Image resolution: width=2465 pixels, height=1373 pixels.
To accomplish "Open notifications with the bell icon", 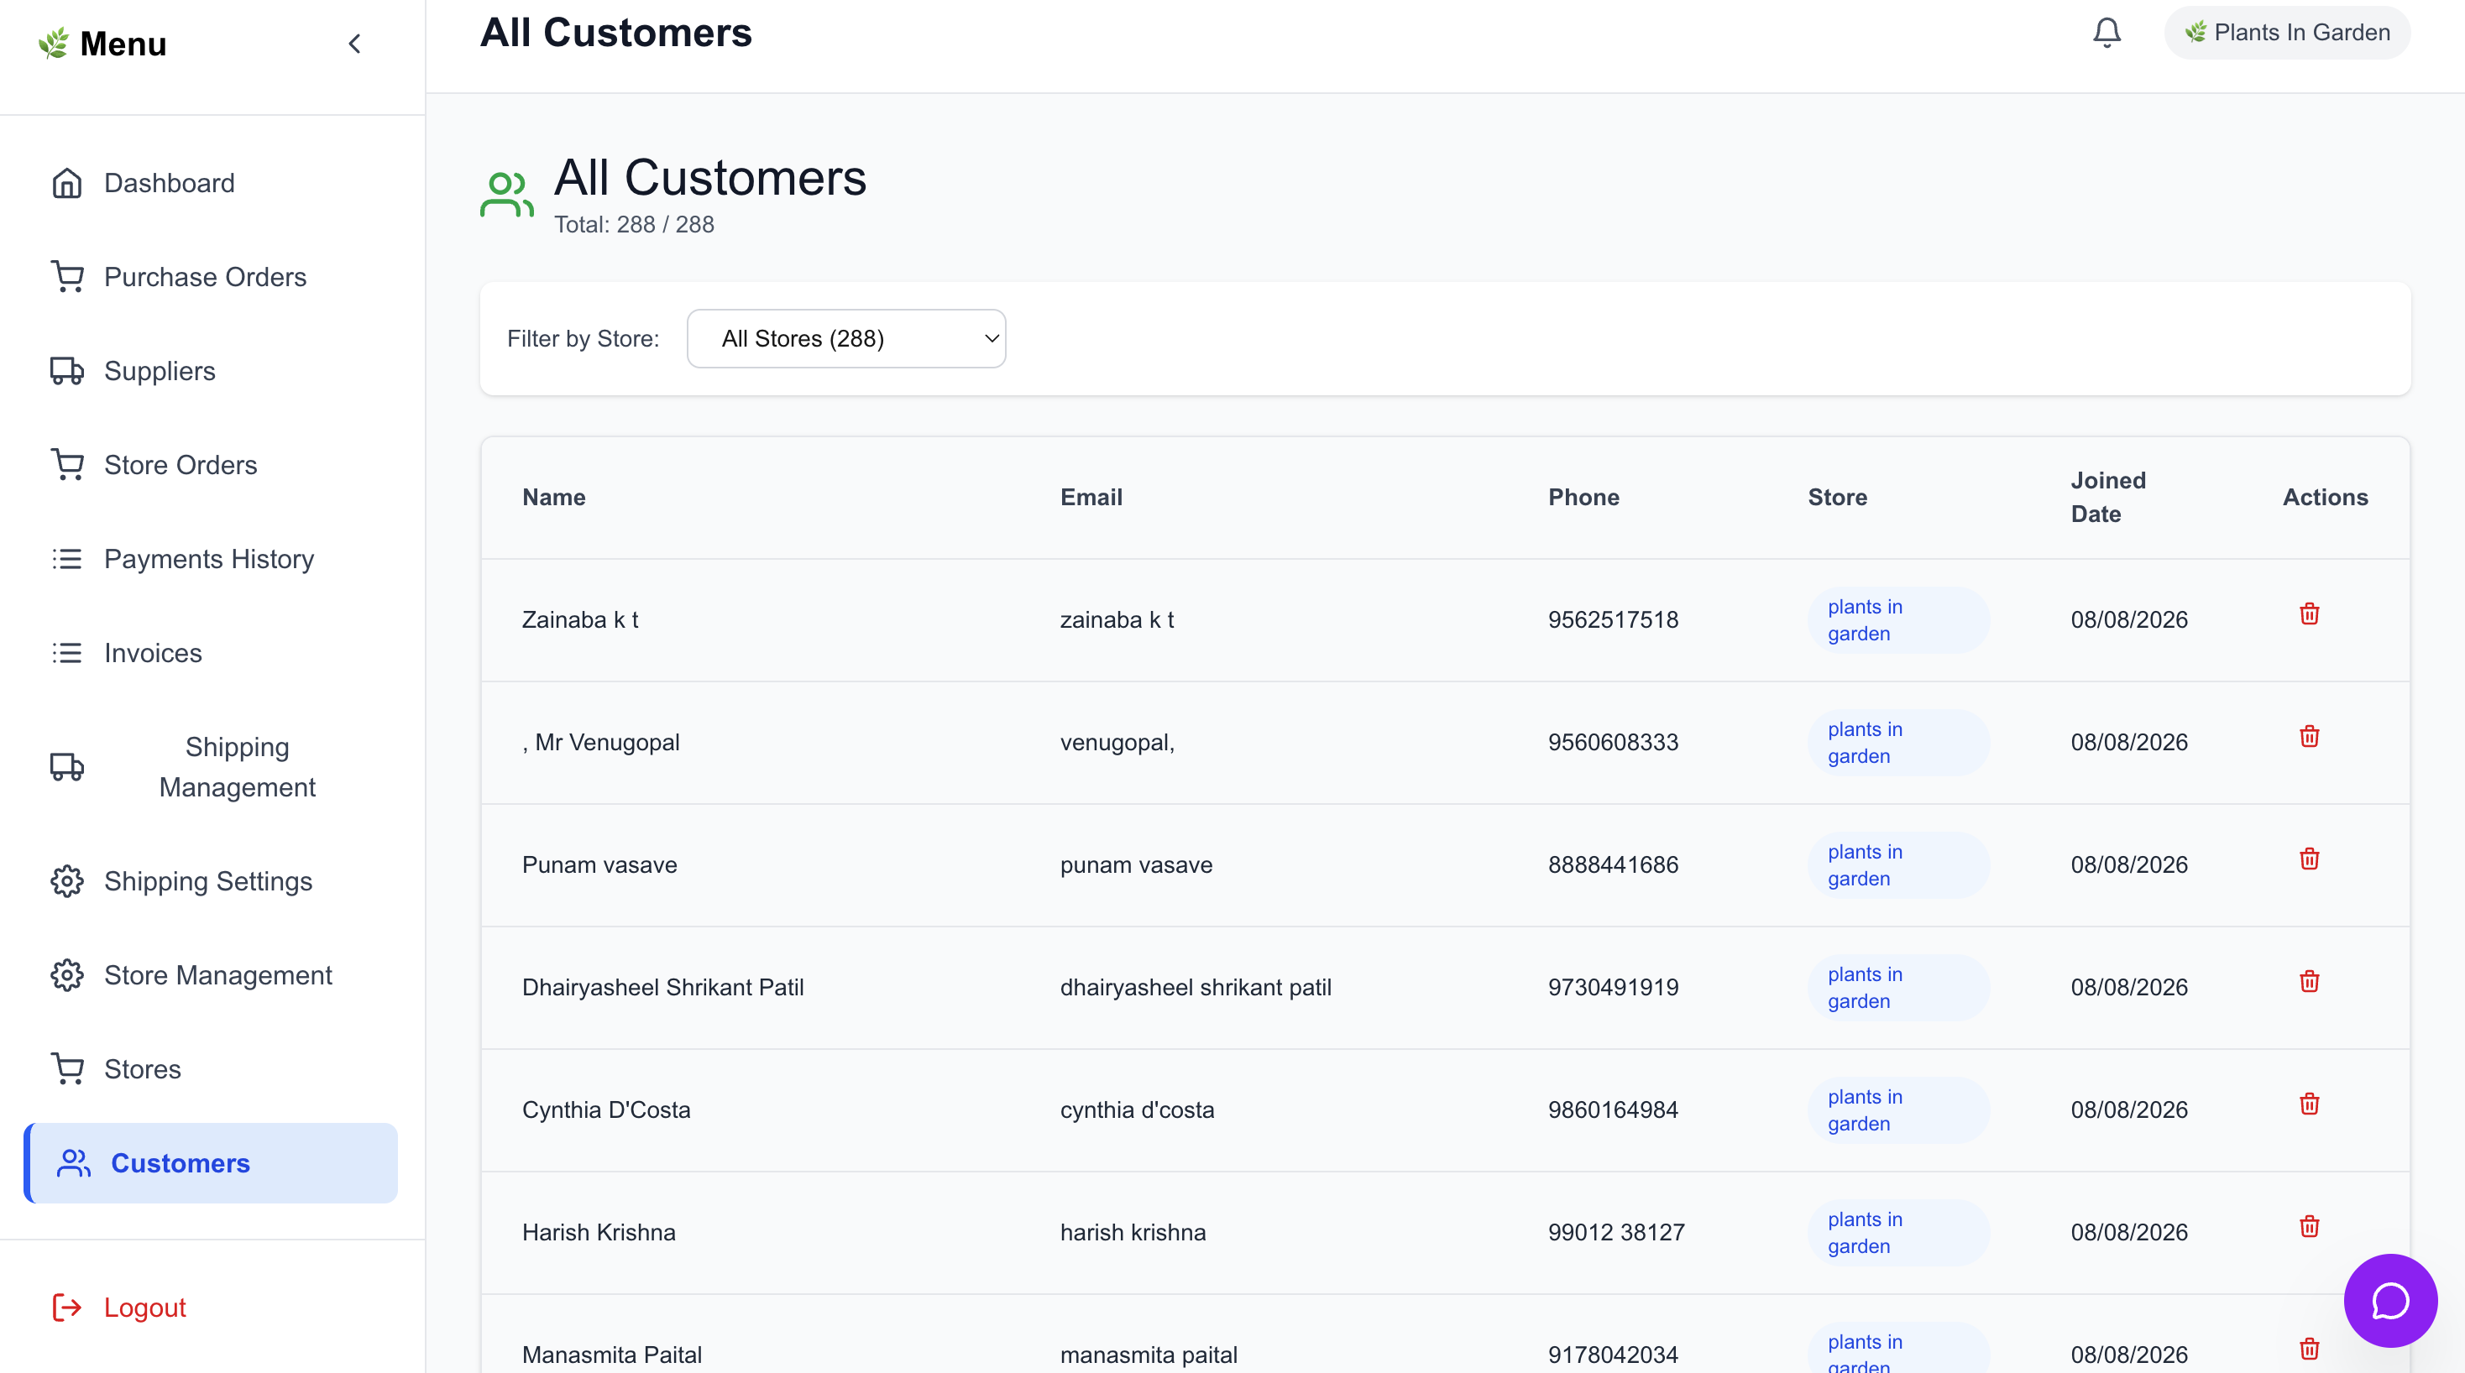I will pos(2107,33).
